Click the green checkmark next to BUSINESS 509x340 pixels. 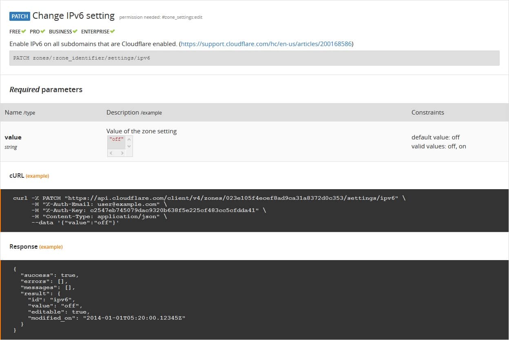[x=75, y=31]
